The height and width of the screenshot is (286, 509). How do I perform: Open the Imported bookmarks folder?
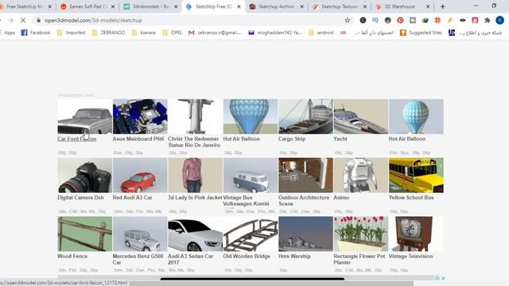pyautogui.click(x=71, y=33)
